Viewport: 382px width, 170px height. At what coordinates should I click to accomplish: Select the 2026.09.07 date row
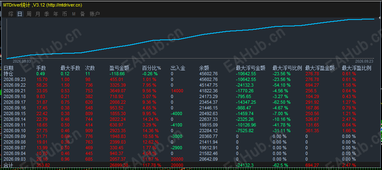pos(15,148)
